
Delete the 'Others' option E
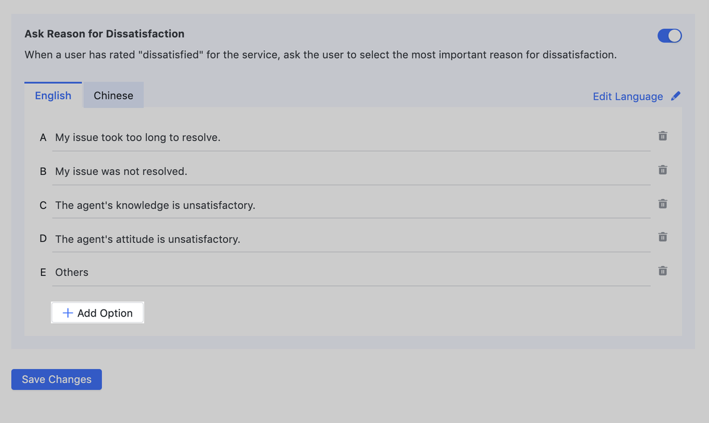pyautogui.click(x=662, y=272)
